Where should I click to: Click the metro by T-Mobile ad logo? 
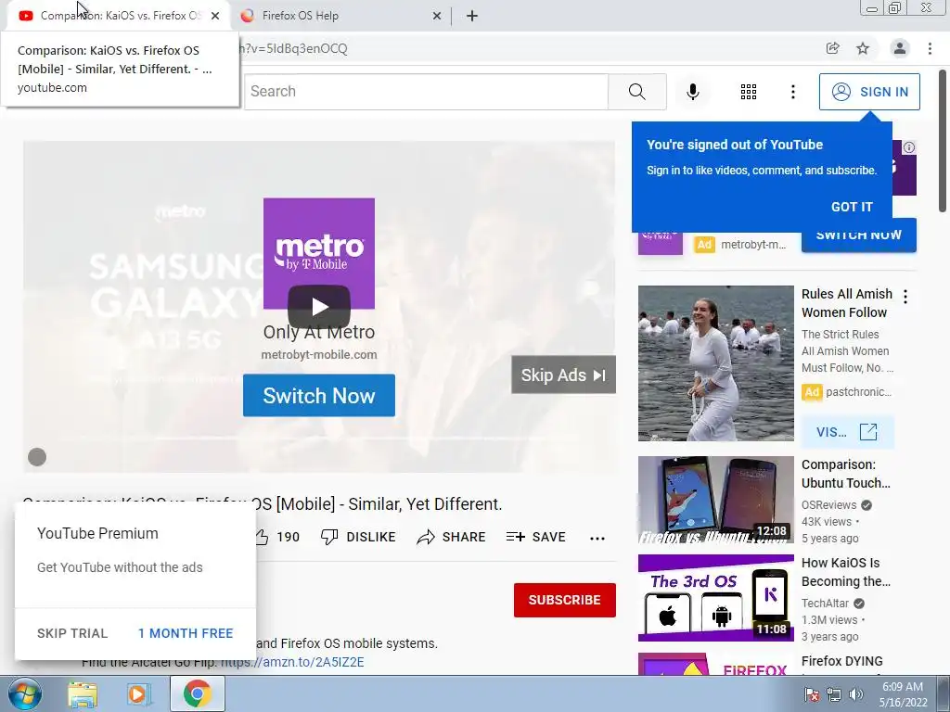[x=319, y=254]
